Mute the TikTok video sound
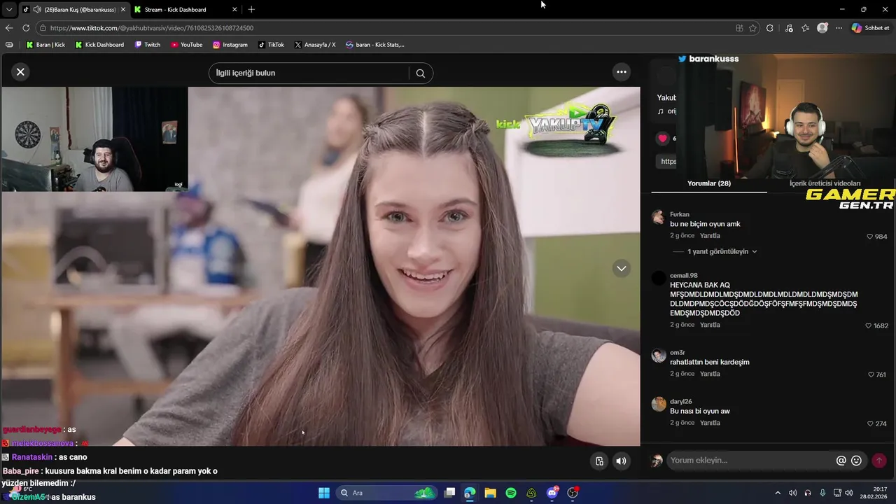 (620, 461)
